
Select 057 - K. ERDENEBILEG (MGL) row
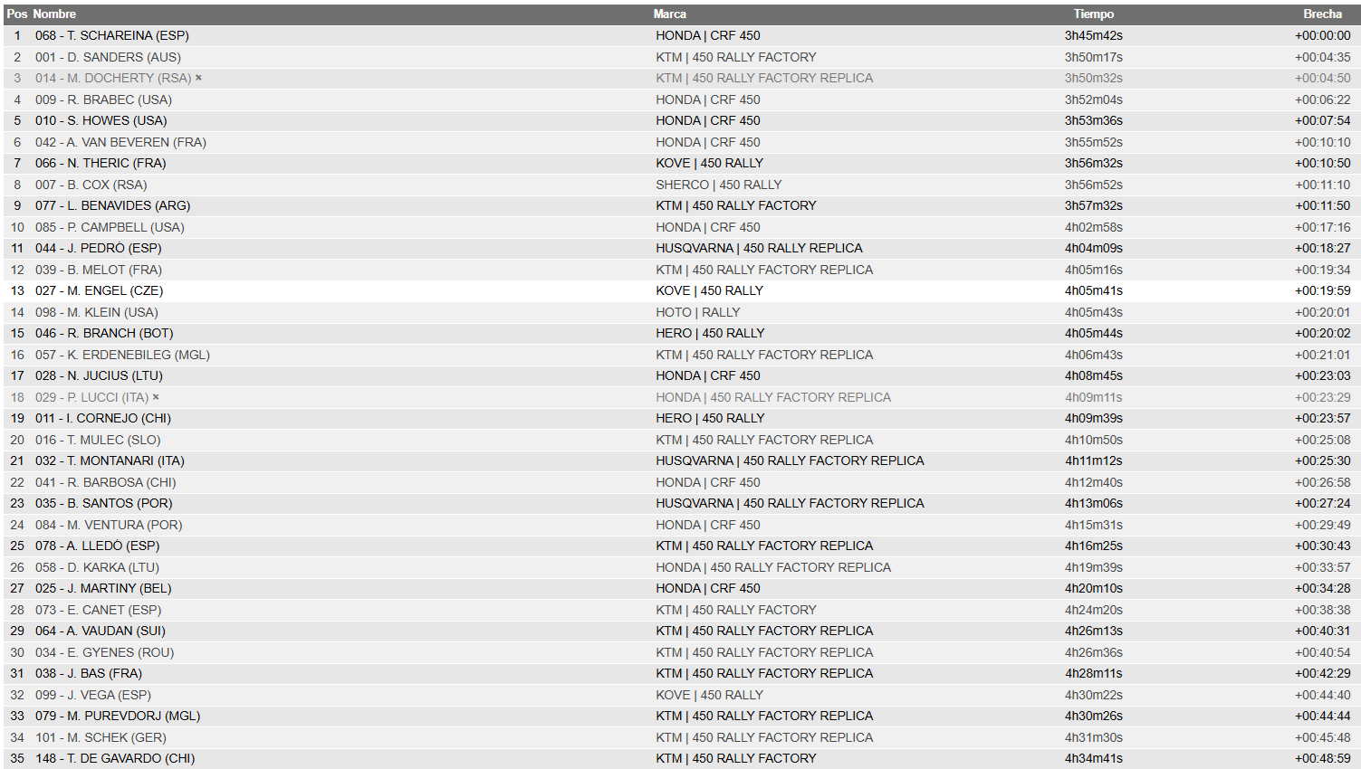click(x=681, y=355)
